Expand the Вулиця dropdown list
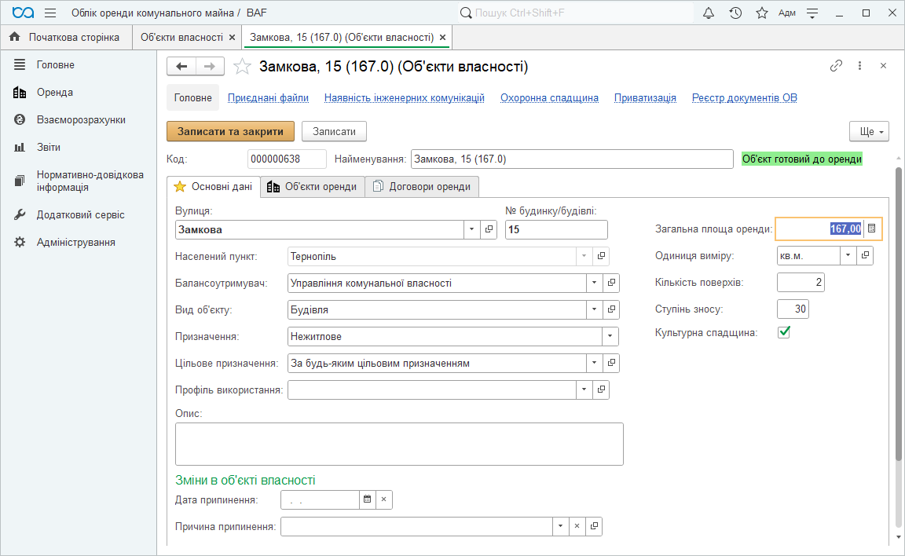This screenshot has height=556, width=905. (471, 229)
